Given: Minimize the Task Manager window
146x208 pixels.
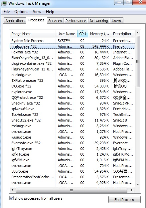Looking at the screenshot, I should [119, 2].
